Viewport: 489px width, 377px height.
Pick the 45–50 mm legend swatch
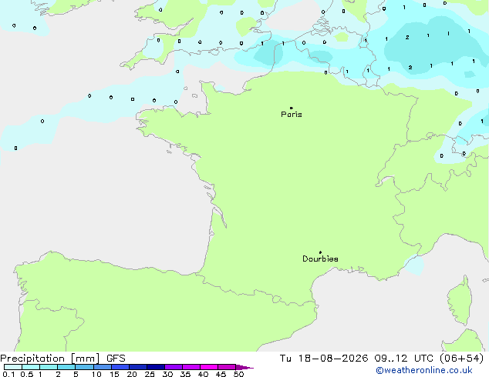pos(227,367)
